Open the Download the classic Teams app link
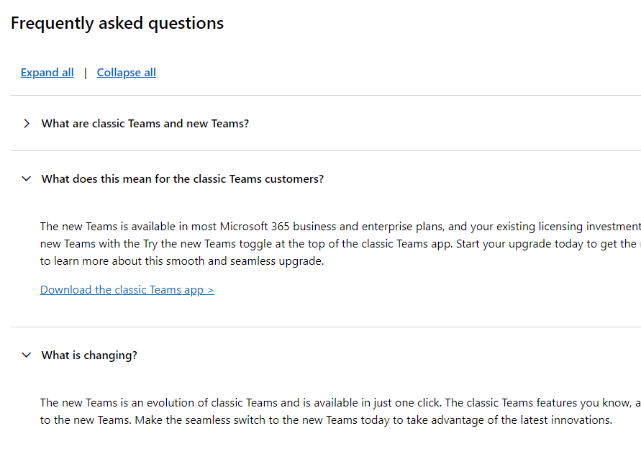The image size is (641, 472). point(127,289)
